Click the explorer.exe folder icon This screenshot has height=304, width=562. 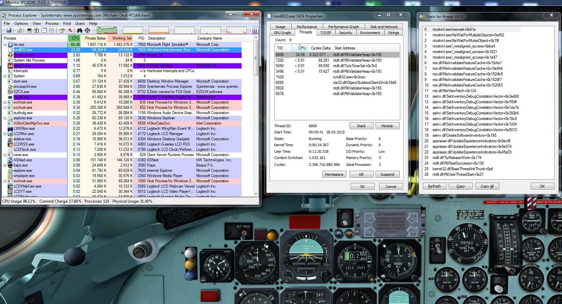pyautogui.click(x=10, y=118)
